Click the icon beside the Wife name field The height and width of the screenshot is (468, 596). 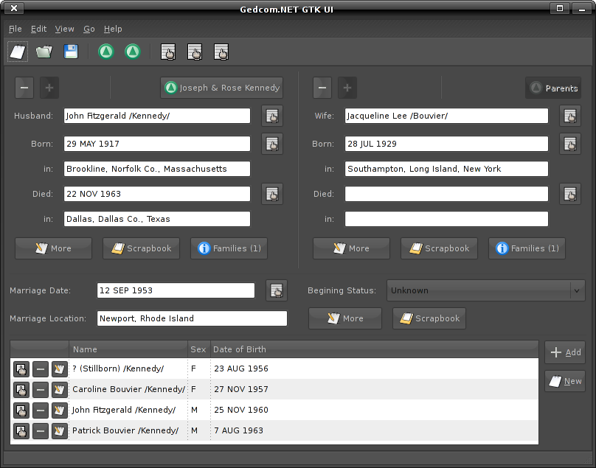pyautogui.click(x=570, y=116)
